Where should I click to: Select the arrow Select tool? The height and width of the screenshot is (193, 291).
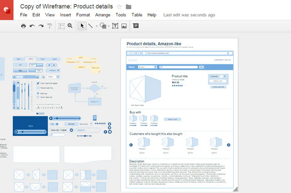pyautogui.click(x=82, y=26)
